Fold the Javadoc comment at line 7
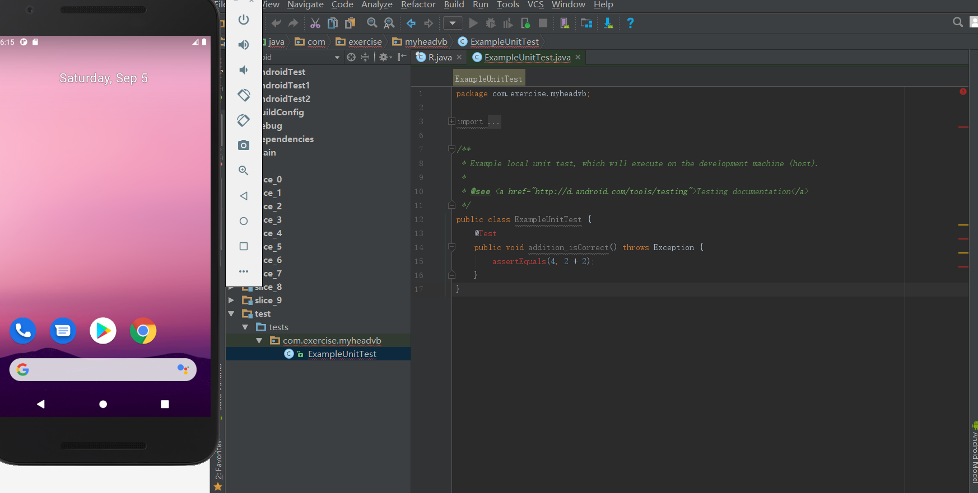This screenshot has width=978, height=493. click(x=451, y=149)
